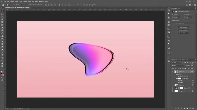Expand effects of the lower Bubble layer
This screenshot has height=110, width=197.
click(195, 85)
